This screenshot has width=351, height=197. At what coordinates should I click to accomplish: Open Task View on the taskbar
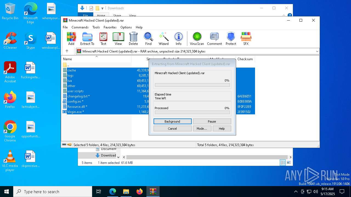click(99, 192)
